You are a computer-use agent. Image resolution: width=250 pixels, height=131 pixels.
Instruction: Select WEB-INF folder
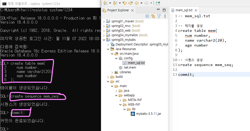pos(132,104)
